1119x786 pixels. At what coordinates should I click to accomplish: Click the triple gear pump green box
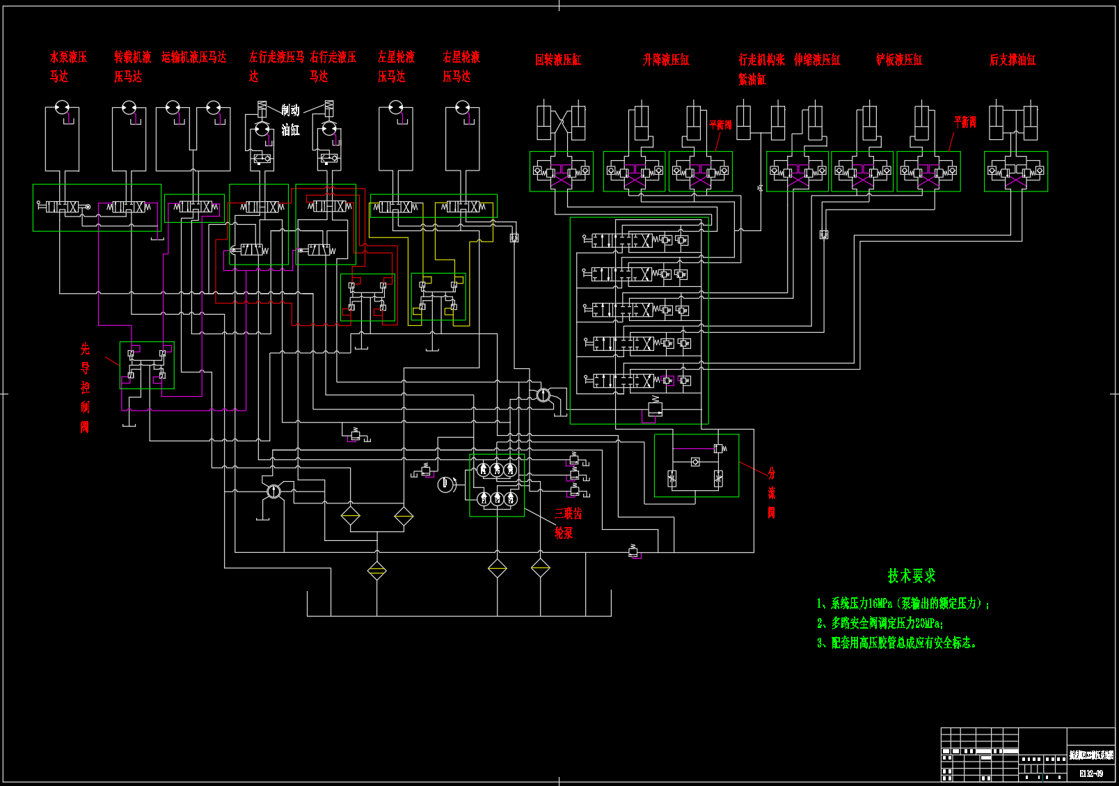[x=497, y=485]
